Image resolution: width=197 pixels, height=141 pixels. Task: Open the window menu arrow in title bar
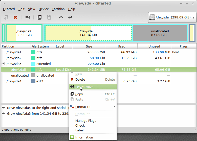tap(4, 4)
